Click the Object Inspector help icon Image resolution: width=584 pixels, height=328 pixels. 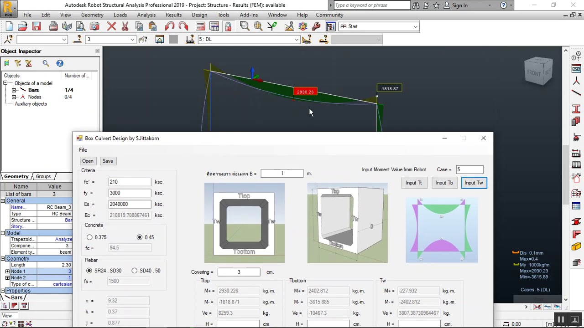click(60, 63)
